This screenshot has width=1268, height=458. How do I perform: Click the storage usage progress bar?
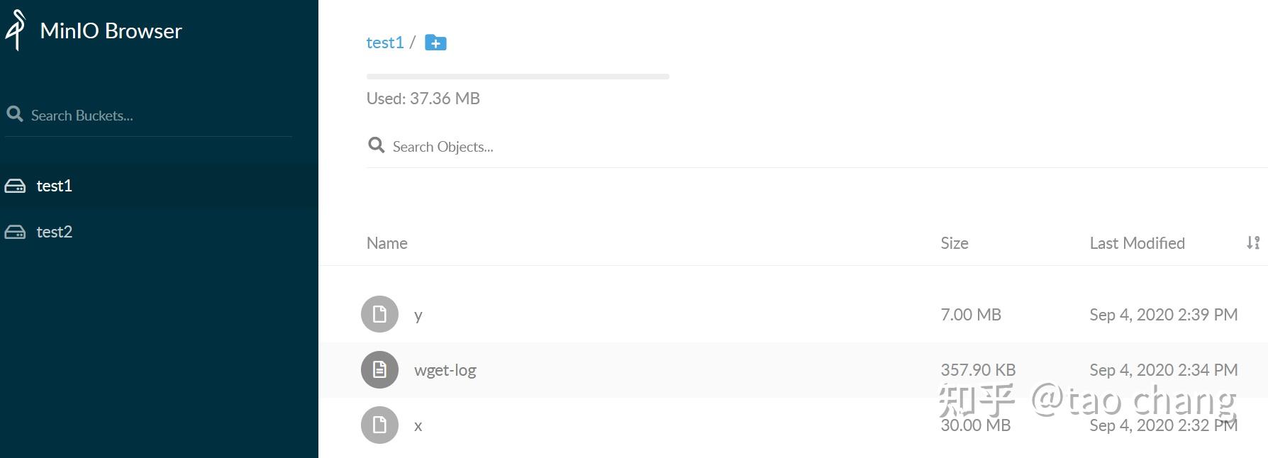pos(518,77)
